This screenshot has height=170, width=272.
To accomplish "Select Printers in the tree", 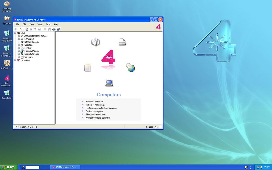I will tap(28, 48).
